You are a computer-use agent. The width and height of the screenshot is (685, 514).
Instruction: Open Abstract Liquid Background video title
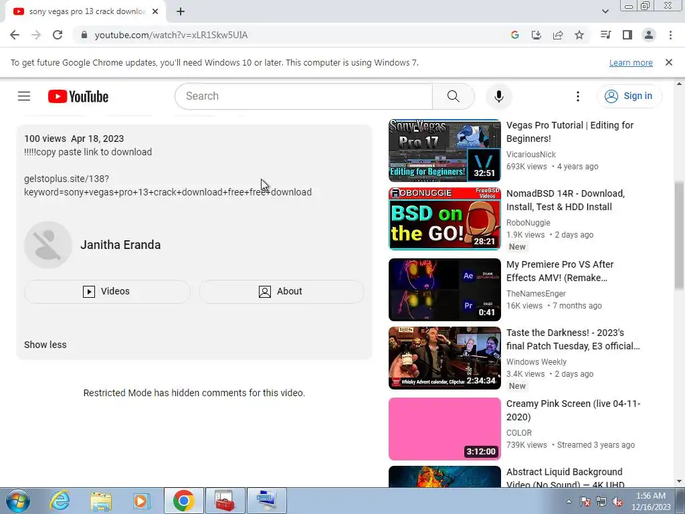coord(565,478)
